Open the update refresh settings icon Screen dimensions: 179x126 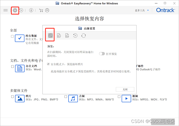(84, 36)
